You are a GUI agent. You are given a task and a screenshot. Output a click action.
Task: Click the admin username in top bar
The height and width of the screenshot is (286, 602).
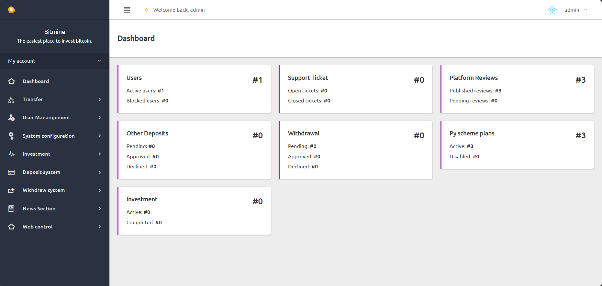[572, 10]
